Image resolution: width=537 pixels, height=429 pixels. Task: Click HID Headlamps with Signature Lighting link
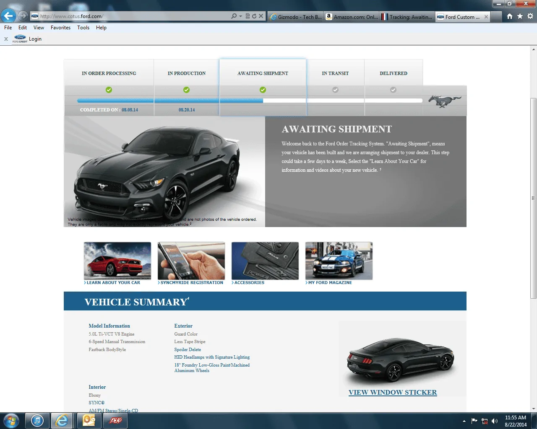[212, 357]
